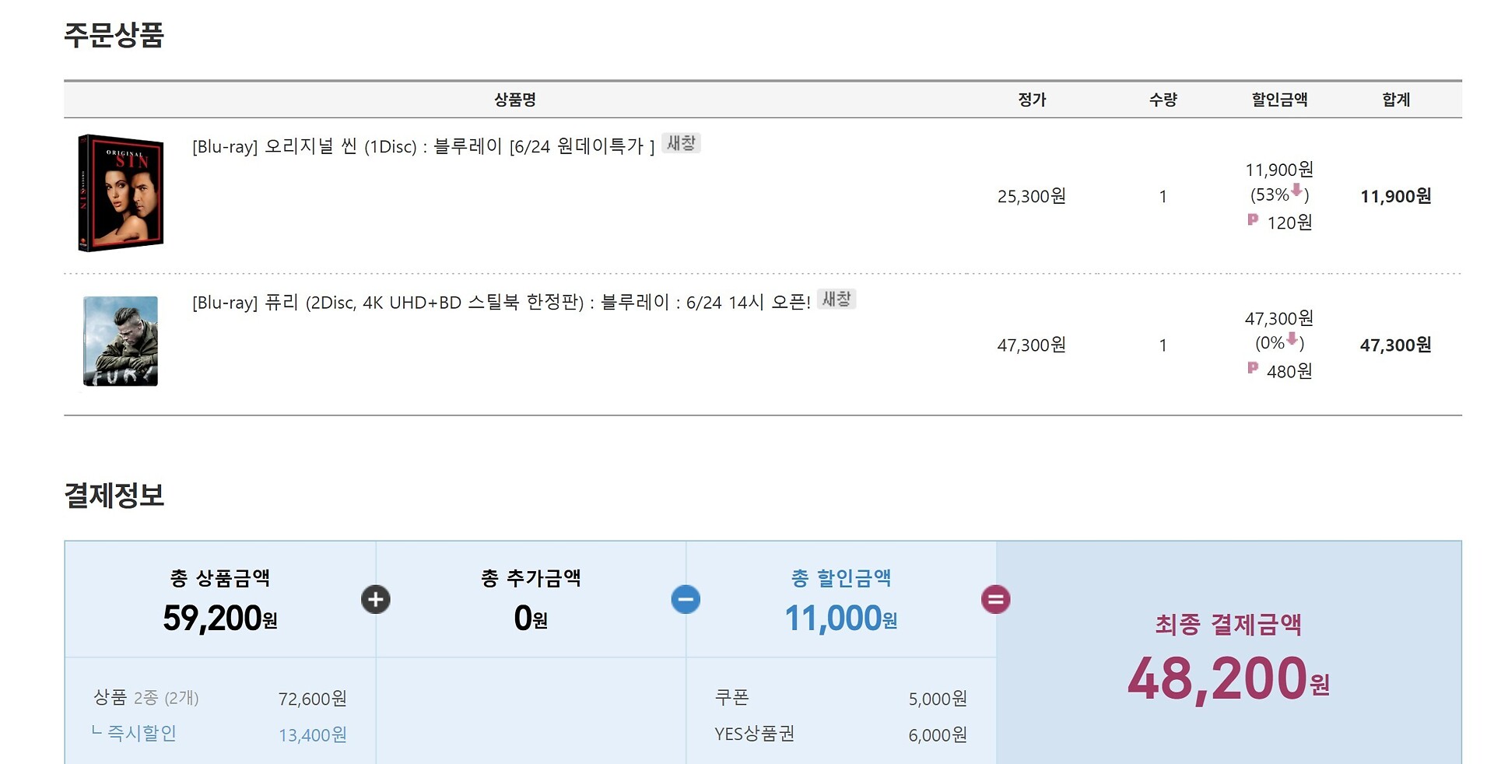Click the 53% discount down-arrow icon
1494x764 pixels.
coord(1296,190)
